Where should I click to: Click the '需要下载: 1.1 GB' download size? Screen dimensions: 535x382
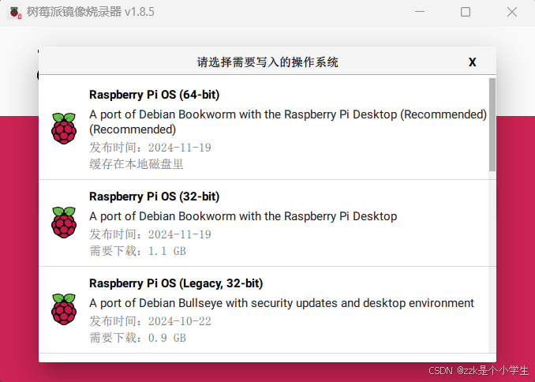(x=138, y=251)
